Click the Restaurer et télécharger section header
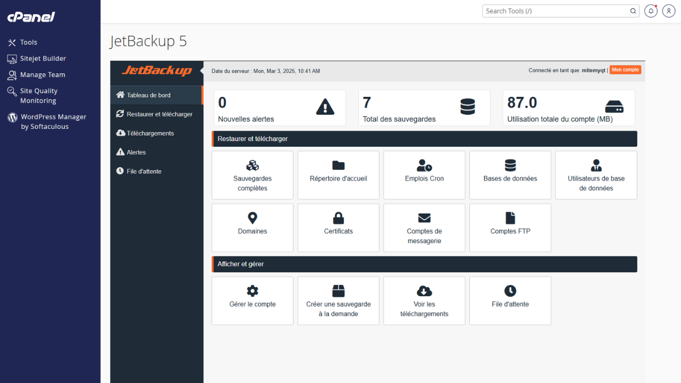681x383 pixels. (x=425, y=139)
